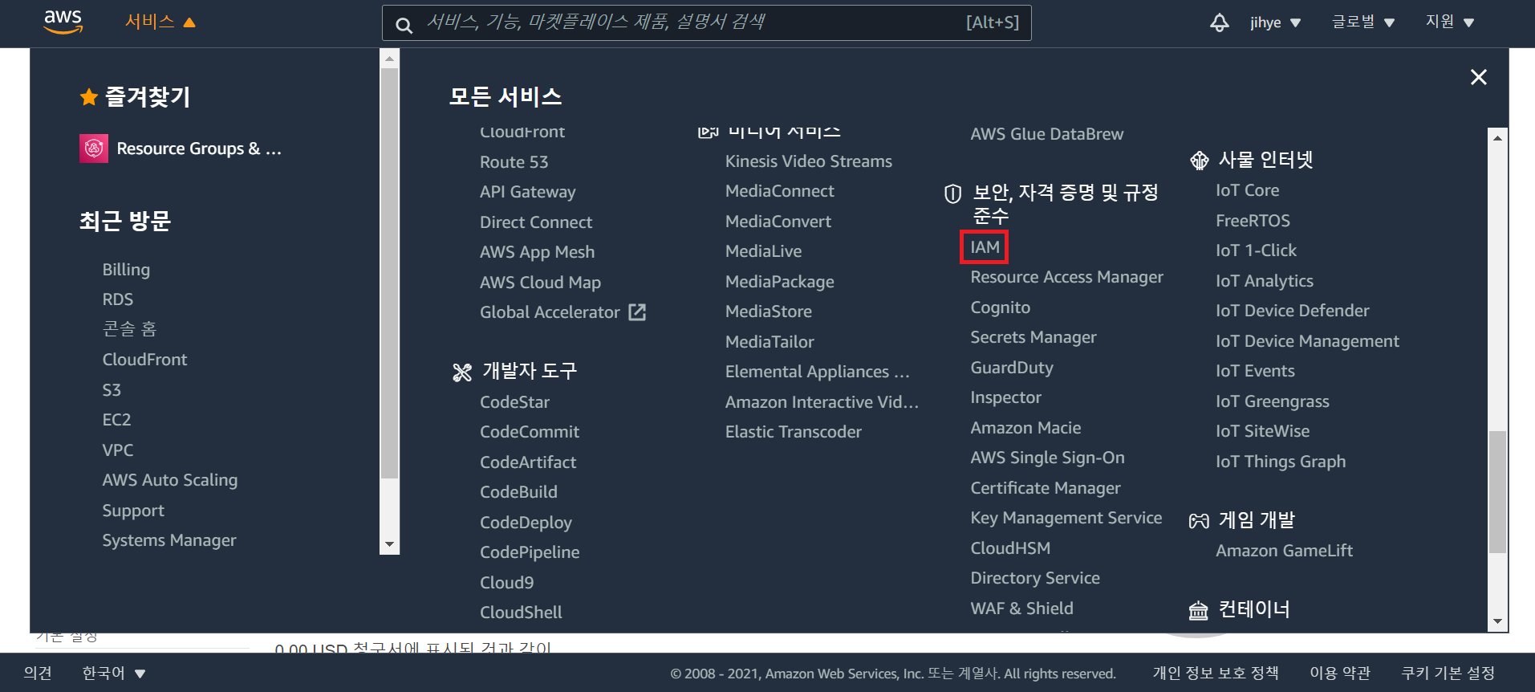Click the AWS logo
Viewport: 1535px width, 692px height.
click(x=63, y=22)
